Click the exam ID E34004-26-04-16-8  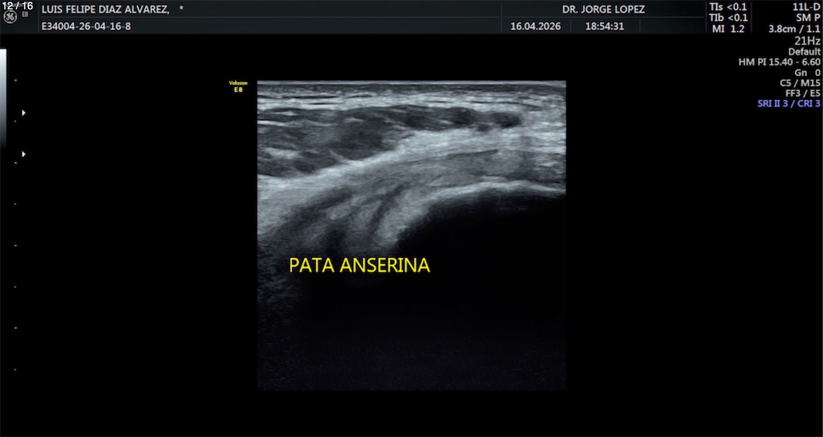tap(86, 26)
